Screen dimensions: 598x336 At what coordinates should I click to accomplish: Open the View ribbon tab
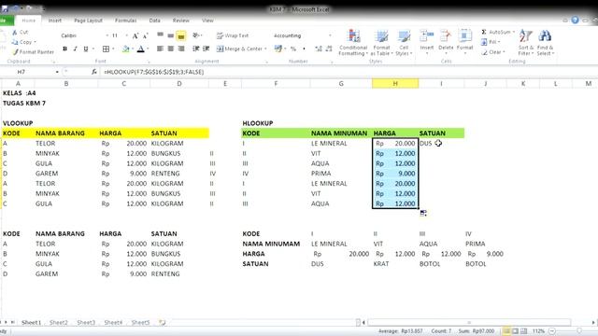pyautogui.click(x=207, y=21)
